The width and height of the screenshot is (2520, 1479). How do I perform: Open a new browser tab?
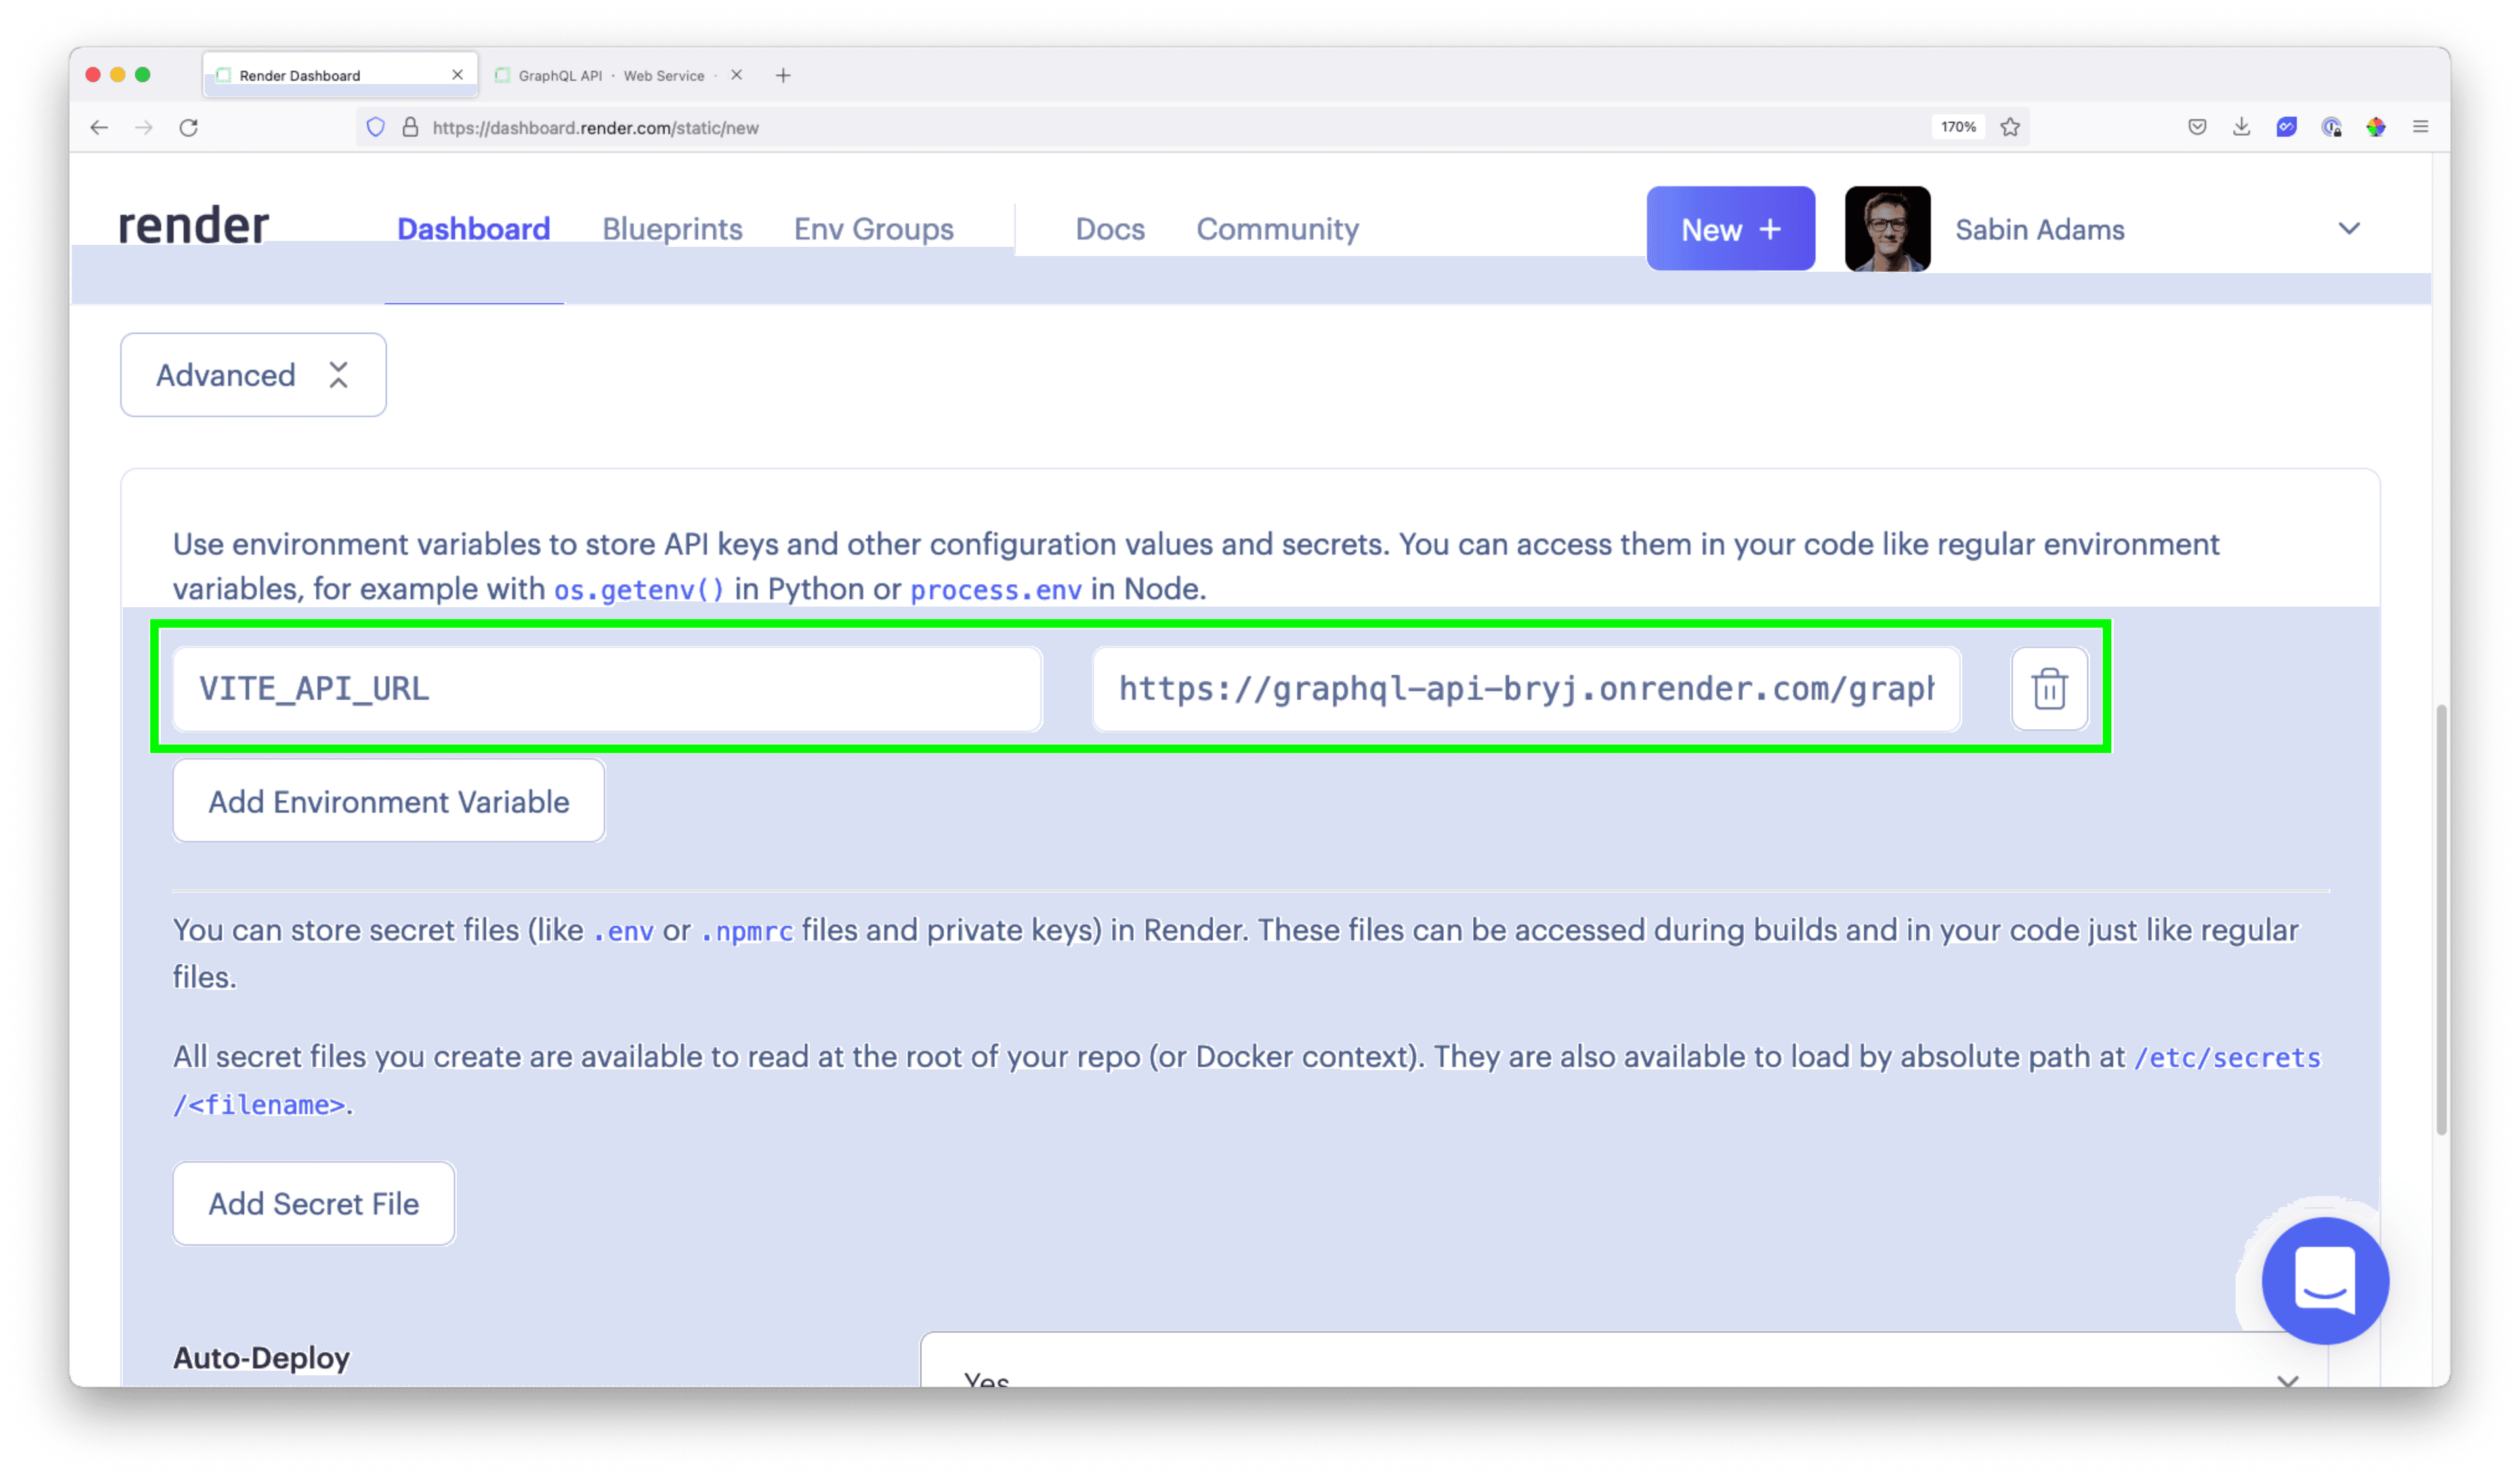pyautogui.click(x=783, y=75)
